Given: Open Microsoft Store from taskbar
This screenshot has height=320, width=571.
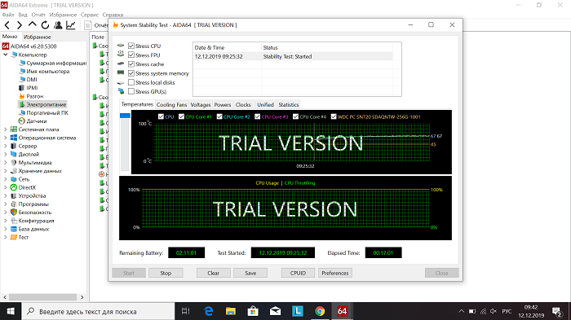Looking at the screenshot, I should click(x=253, y=311).
